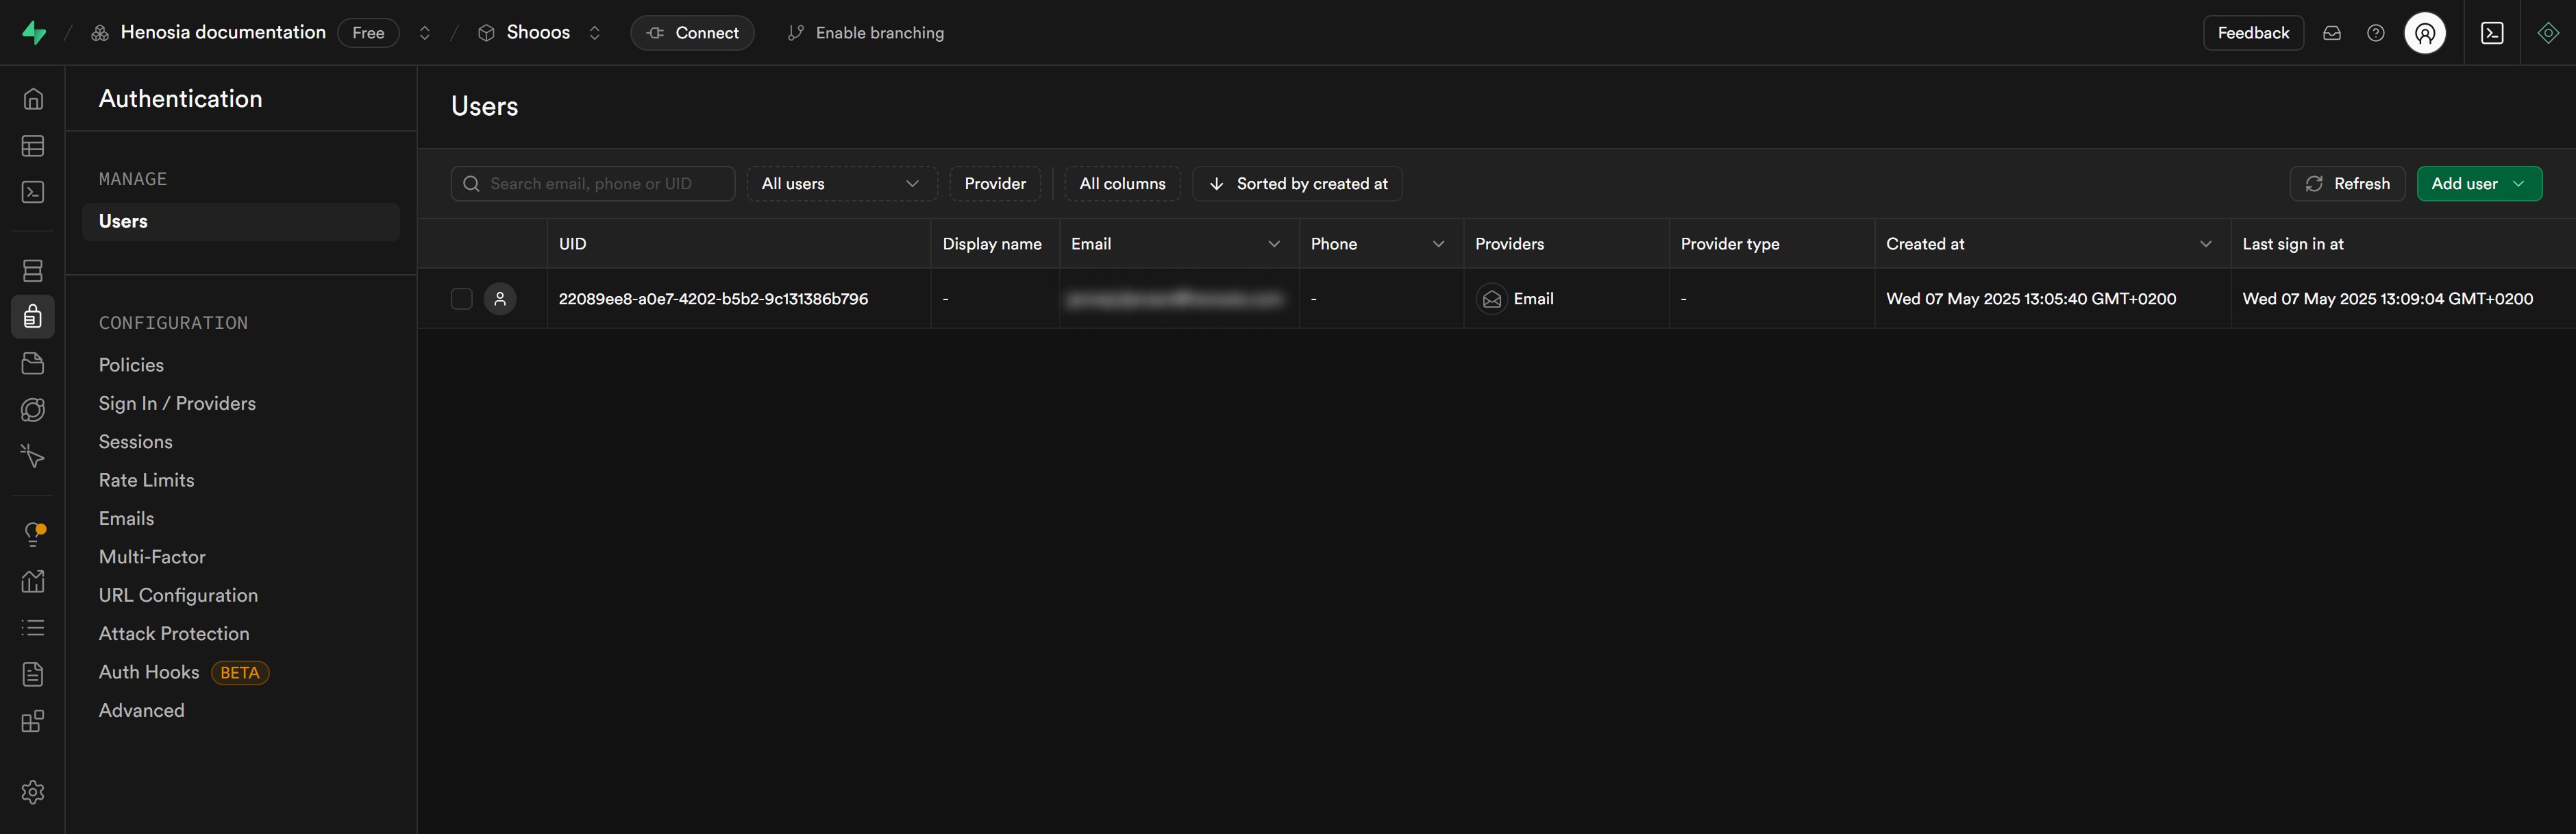Open Supabase home logo
The height and width of the screenshot is (834, 2576).
click(33, 33)
